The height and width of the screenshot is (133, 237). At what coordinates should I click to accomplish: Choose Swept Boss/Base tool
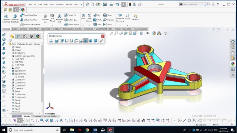(x=29, y=15)
